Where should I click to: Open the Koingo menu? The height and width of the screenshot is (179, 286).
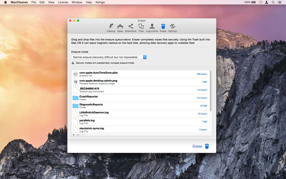100,2
